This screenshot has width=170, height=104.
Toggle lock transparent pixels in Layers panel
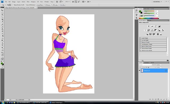click(x=143, y=67)
